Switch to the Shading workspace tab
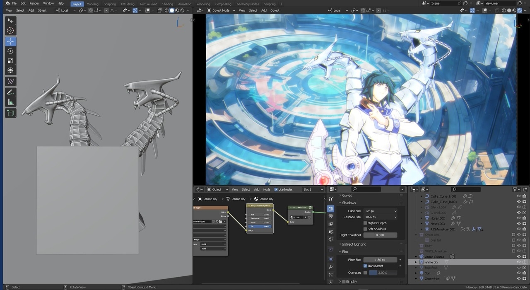Image resolution: width=530 pixels, height=290 pixels. pyautogui.click(x=168, y=4)
